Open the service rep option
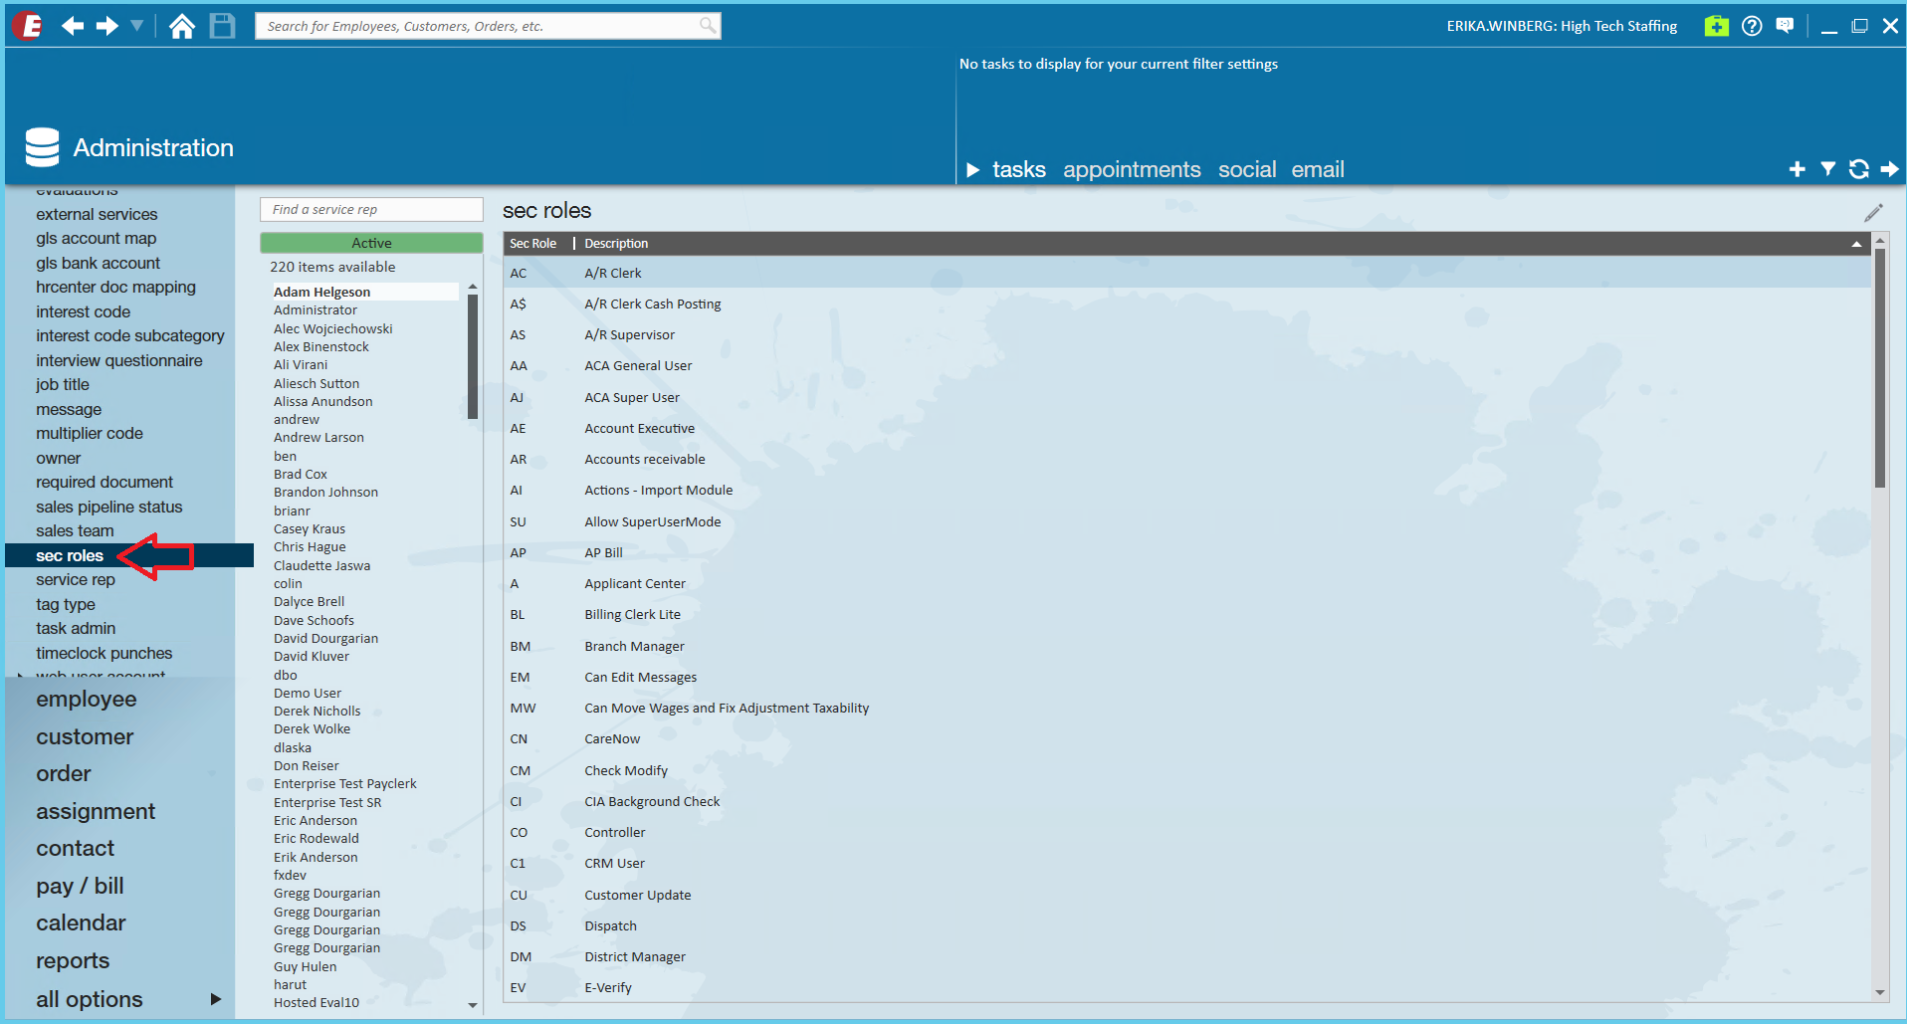 (76, 580)
